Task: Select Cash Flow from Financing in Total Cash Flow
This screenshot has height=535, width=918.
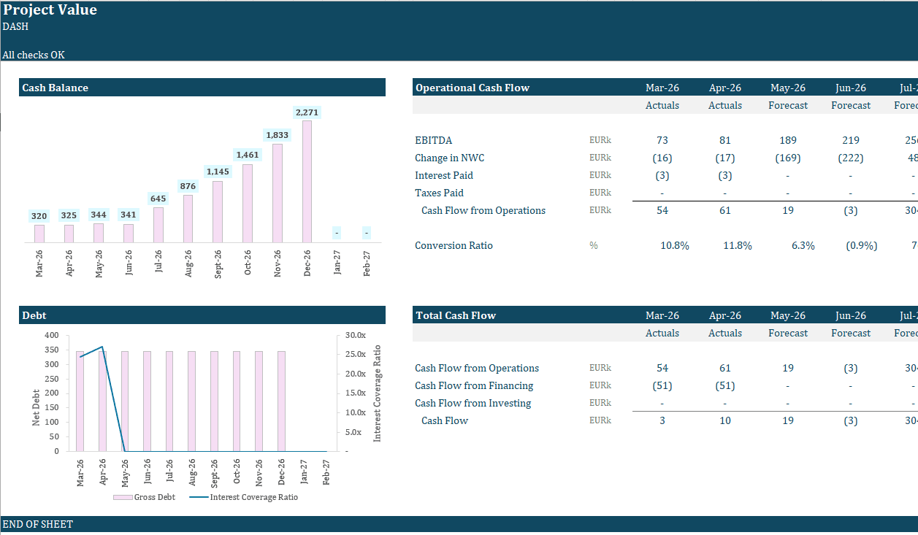Action: tap(474, 385)
